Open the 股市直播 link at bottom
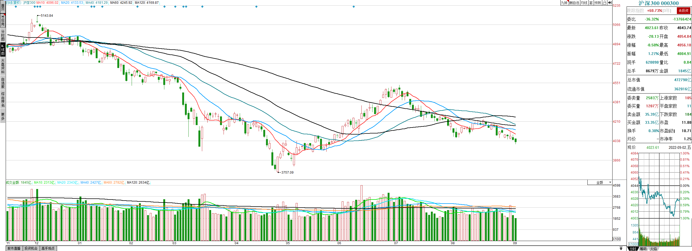 pyautogui.click(x=14, y=248)
